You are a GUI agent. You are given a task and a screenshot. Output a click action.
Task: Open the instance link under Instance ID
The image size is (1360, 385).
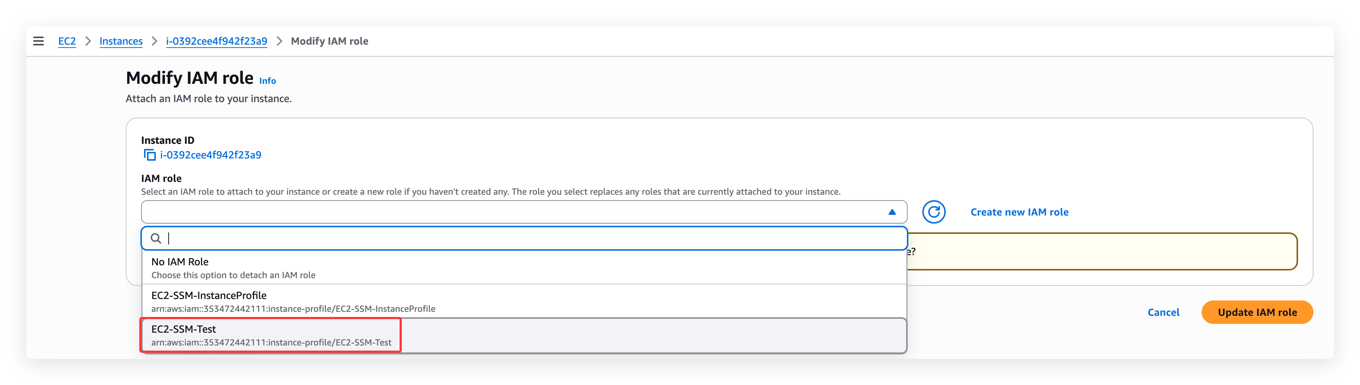click(x=211, y=155)
